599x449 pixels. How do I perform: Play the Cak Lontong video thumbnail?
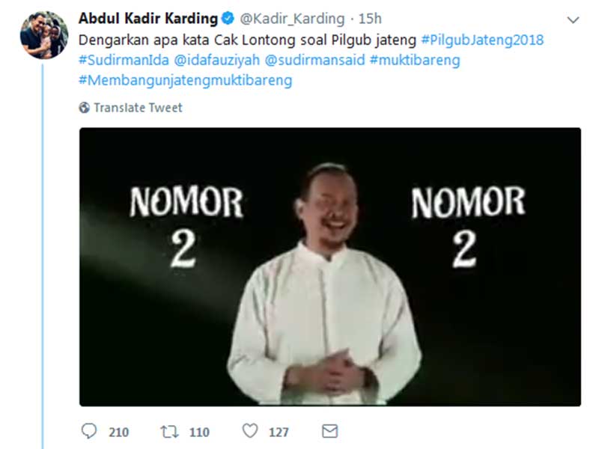[x=330, y=267]
